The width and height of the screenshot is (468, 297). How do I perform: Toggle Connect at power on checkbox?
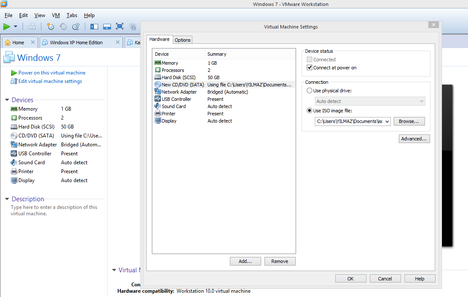click(310, 68)
